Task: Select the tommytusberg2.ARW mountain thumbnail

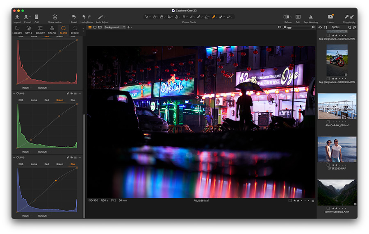Action: (337, 193)
